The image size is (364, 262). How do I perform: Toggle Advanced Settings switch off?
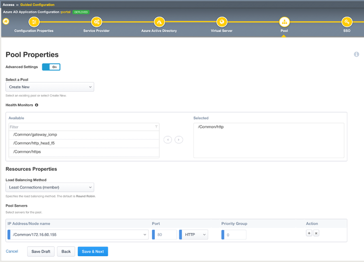pos(51,67)
